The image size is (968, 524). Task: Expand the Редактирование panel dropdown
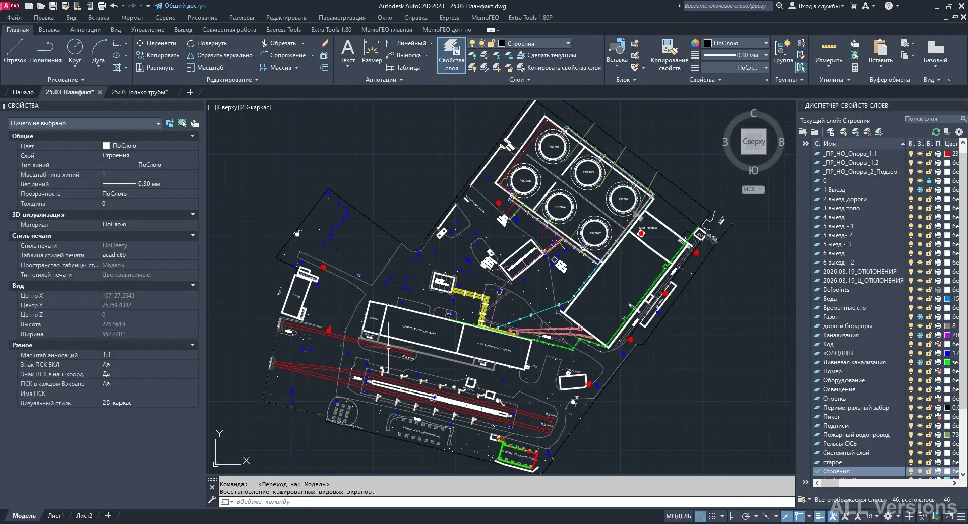point(232,80)
